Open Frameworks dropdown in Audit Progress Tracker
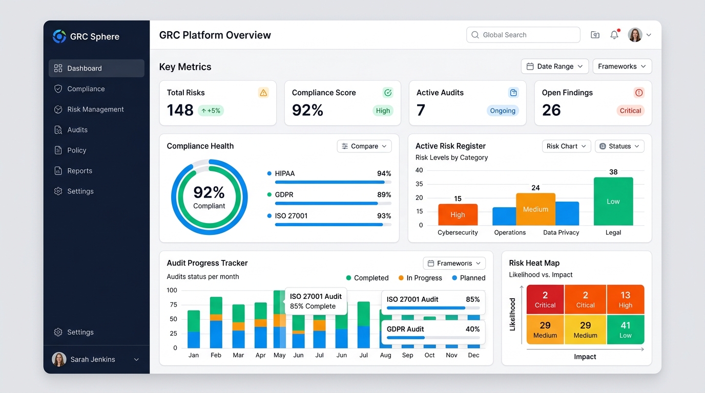705x393 pixels. (x=454, y=264)
